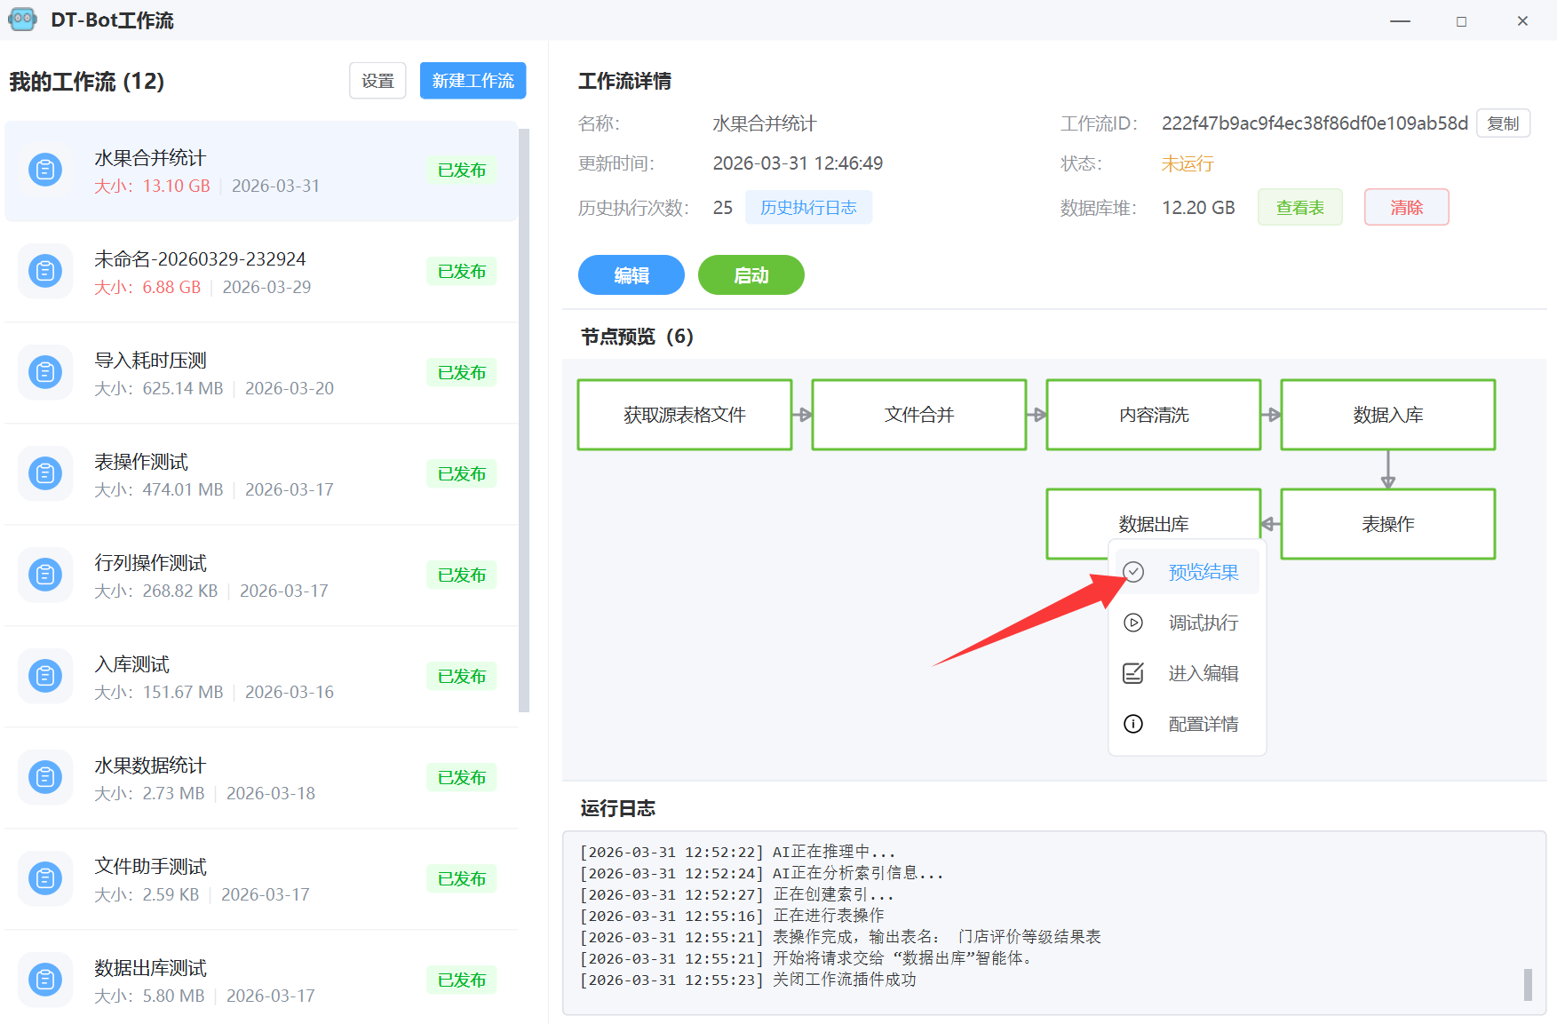Open 历史执行日志 link

pyautogui.click(x=808, y=208)
